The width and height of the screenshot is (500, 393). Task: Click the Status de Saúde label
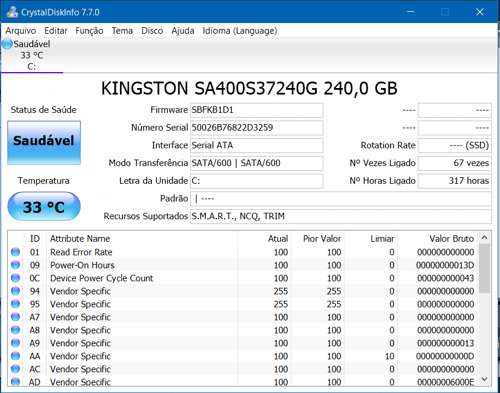[x=44, y=110]
